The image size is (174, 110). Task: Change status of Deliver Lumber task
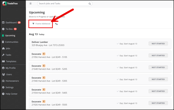(158, 44)
